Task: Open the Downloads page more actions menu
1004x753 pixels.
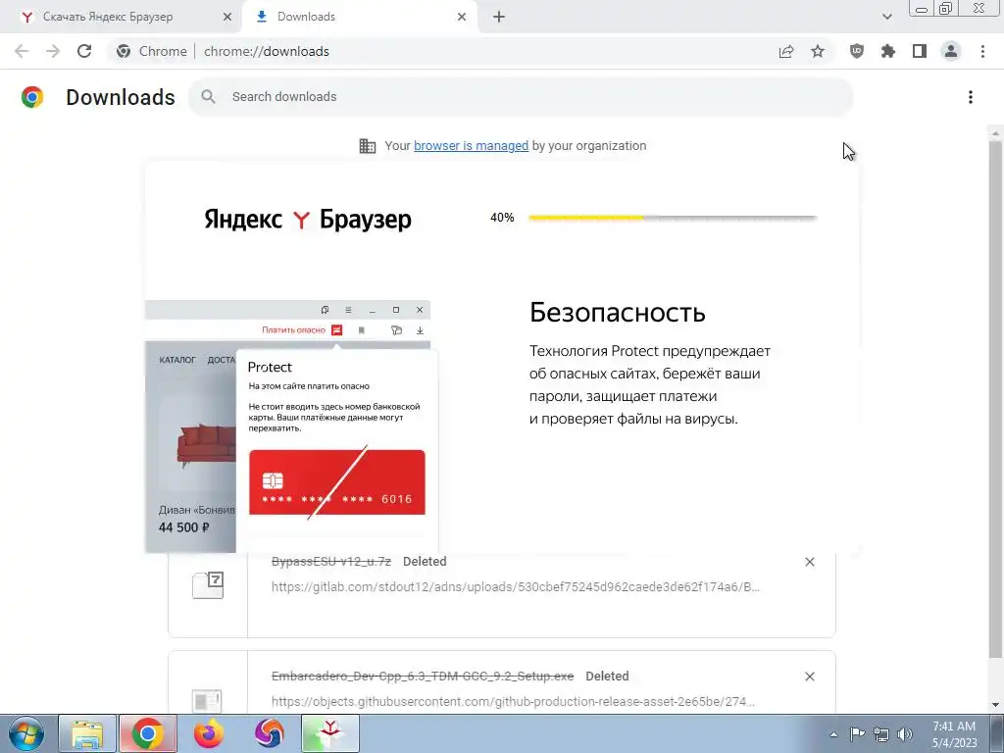Action: [x=971, y=97]
